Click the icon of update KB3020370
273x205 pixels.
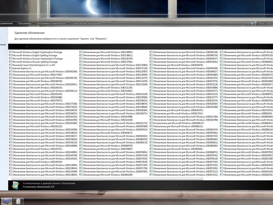click(x=151, y=110)
